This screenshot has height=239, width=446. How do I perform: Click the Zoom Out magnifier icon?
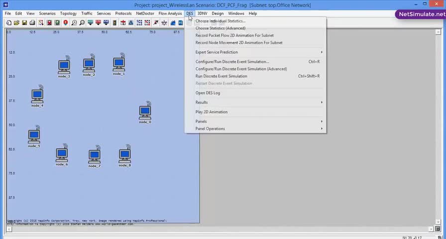tap(82, 23)
